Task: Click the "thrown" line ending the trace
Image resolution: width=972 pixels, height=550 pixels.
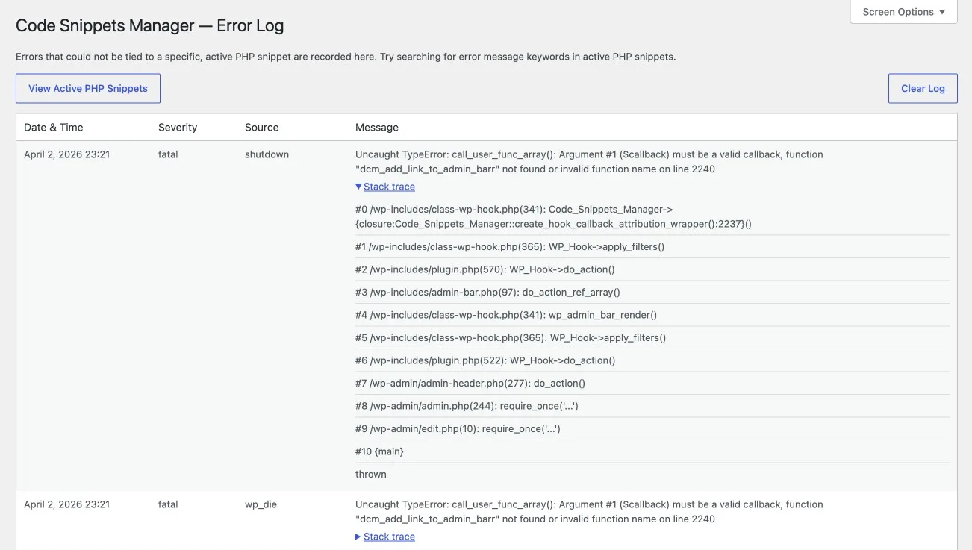Action: point(371,474)
